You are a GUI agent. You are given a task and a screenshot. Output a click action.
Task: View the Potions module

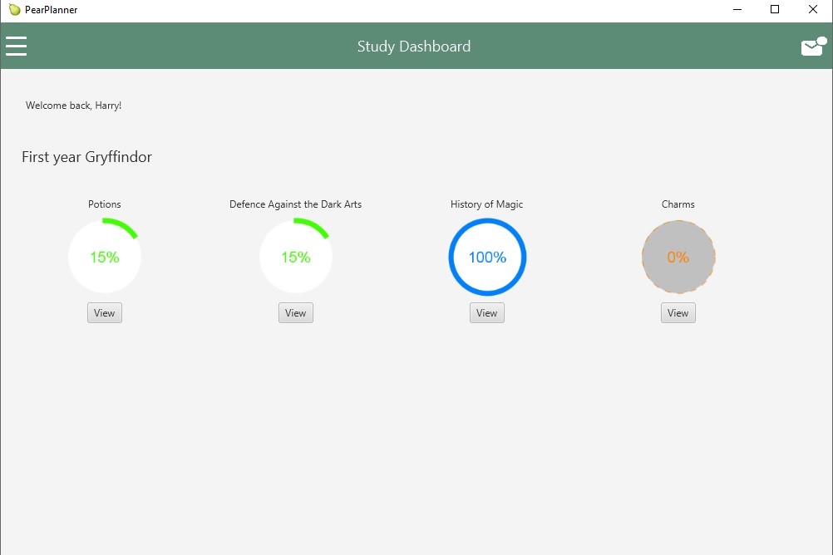[105, 313]
